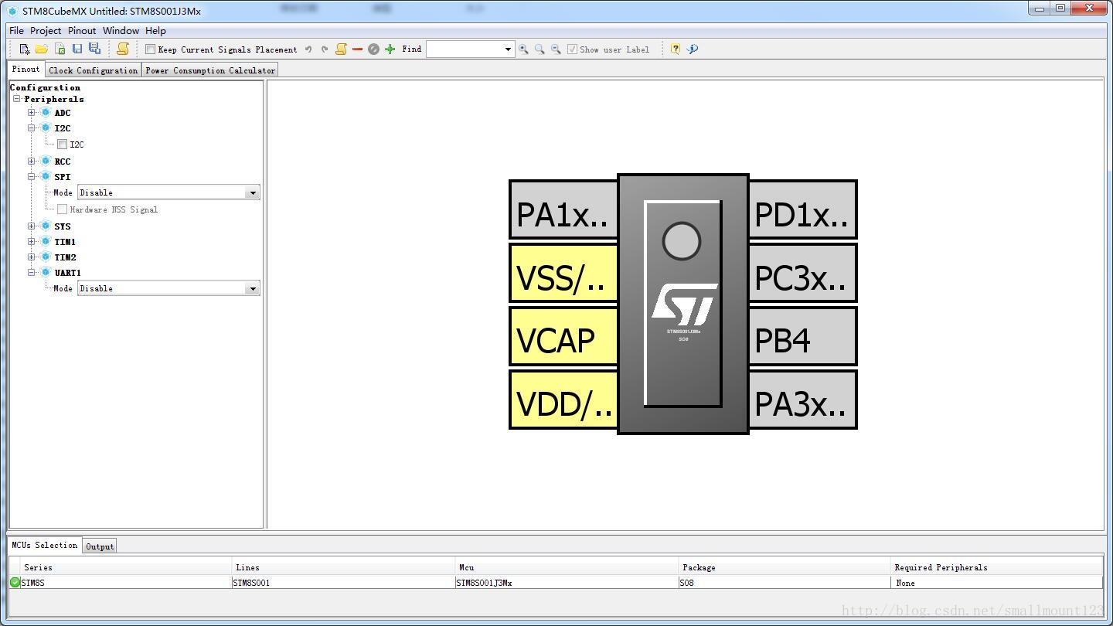
Task: Click the ST logo on the chip
Action: 684,304
